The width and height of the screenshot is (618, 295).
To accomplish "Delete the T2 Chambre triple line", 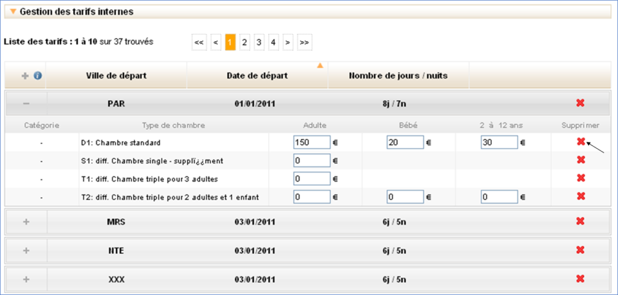I will pos(580,196).
